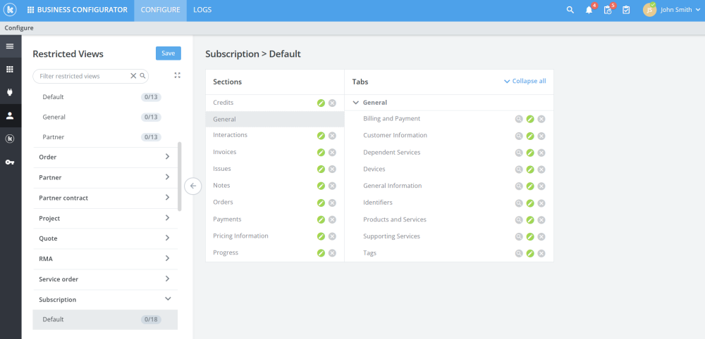This screenshot has width=705, height=339.
Task: Set Credits section to editable (green pencil)
Action: click(321, 103)
